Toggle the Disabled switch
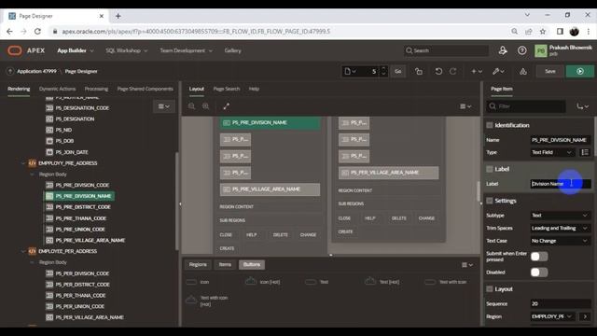 point(539,273)
